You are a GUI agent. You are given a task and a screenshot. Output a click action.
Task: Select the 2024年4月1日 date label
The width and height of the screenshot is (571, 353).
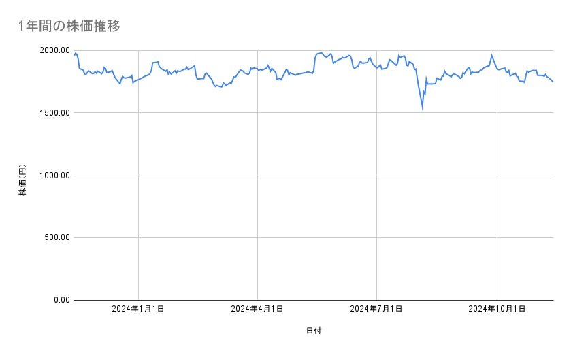pyautogui.click(x=257, y=309)
